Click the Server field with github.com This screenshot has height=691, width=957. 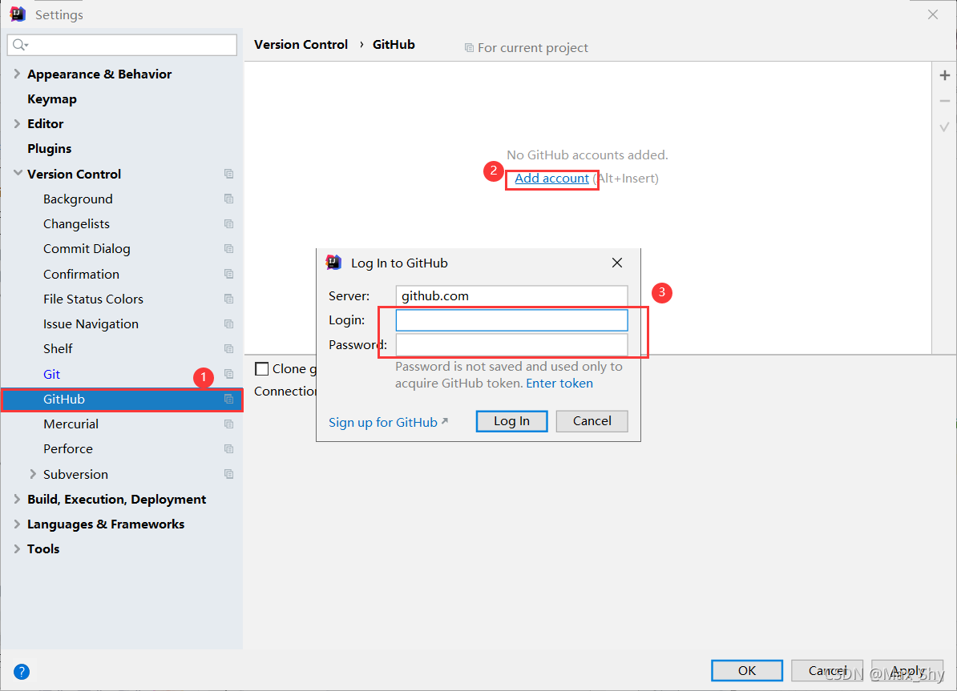511,295
